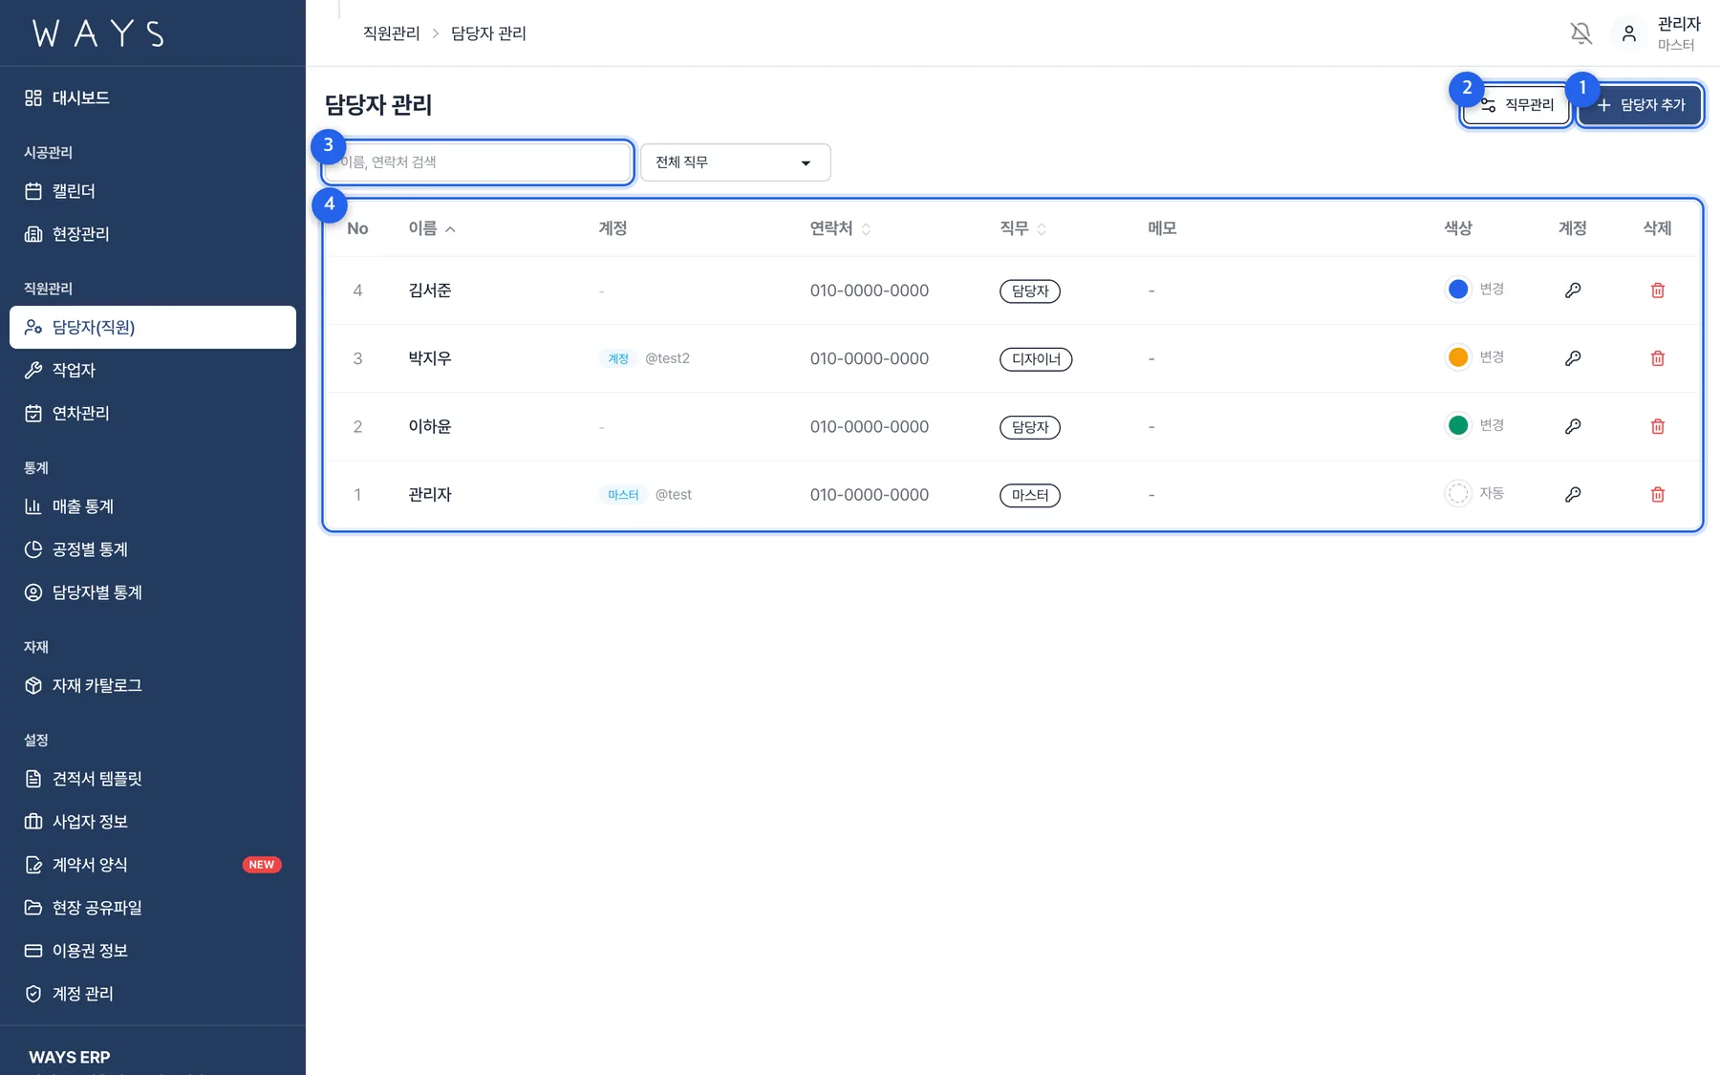Click the 담당자 추가 button
The image size is (1720, 1075).
click(x=1640, y=105)
